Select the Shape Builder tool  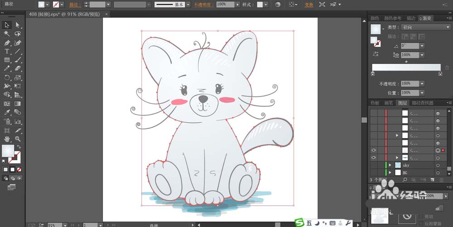[7, 95]
